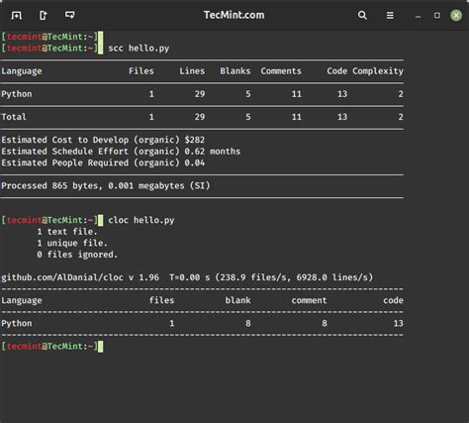This screenshot has width=469, height=423.
Task: Click the 'cloc hello.py' command text
Action: pyautogui.click(x=141, y=220)
